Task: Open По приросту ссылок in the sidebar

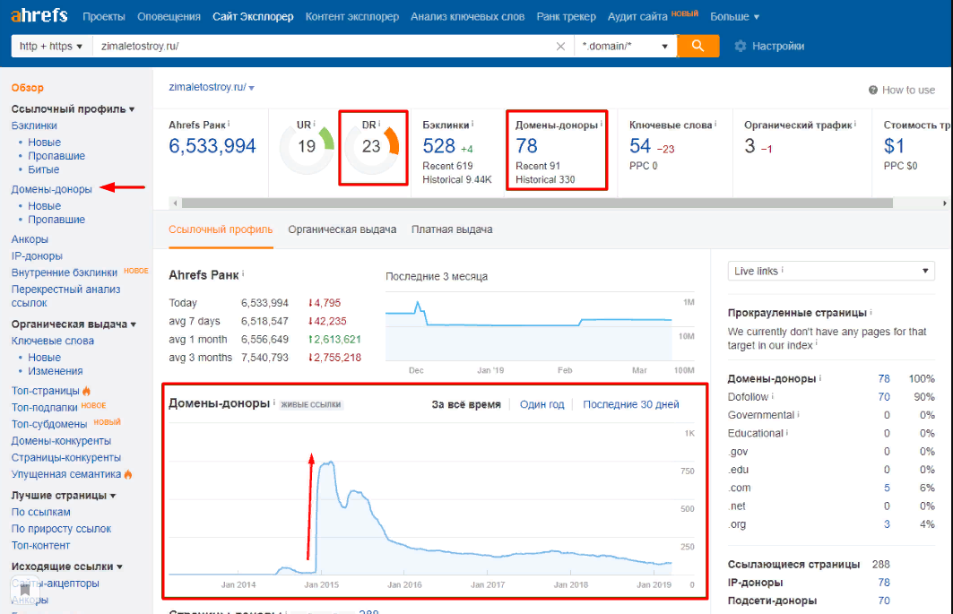Action: (61, 529)
